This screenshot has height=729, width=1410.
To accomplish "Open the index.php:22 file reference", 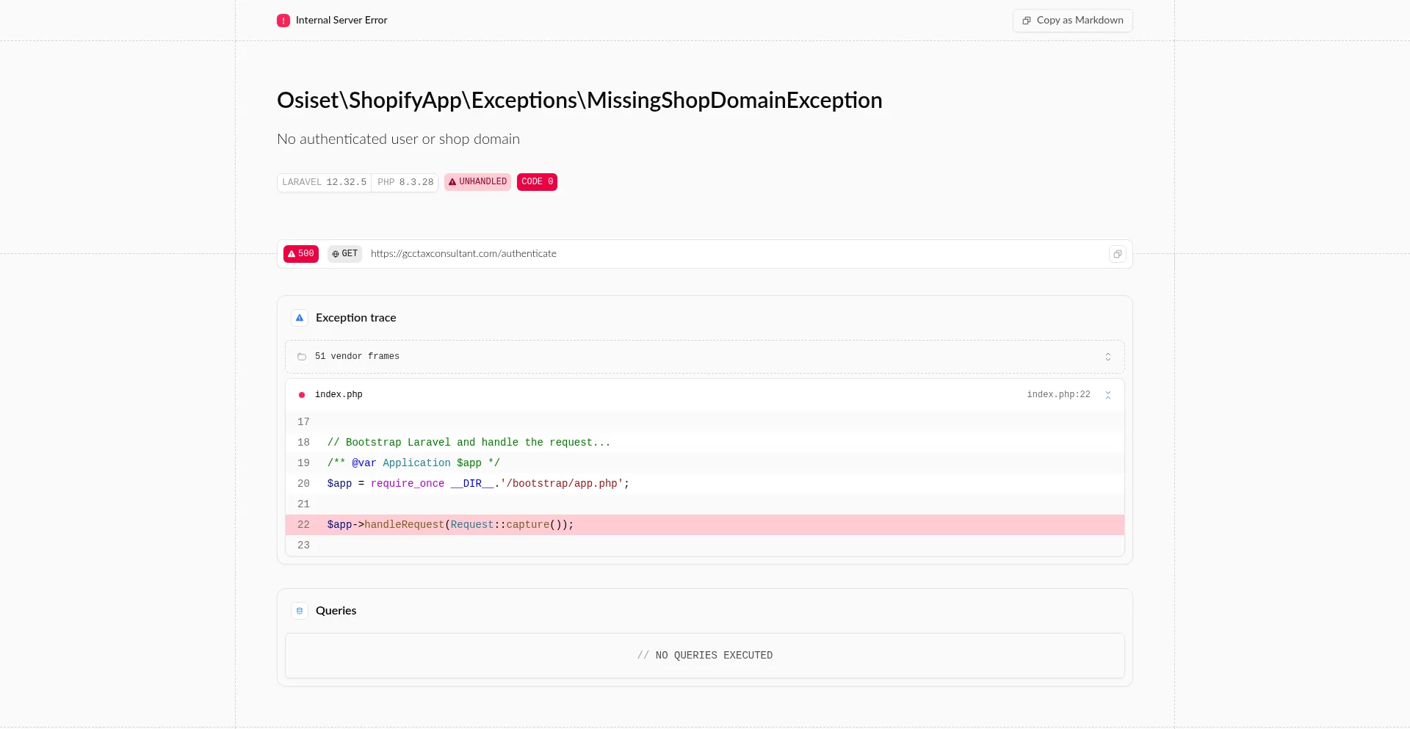I will tap(1057, 395).
